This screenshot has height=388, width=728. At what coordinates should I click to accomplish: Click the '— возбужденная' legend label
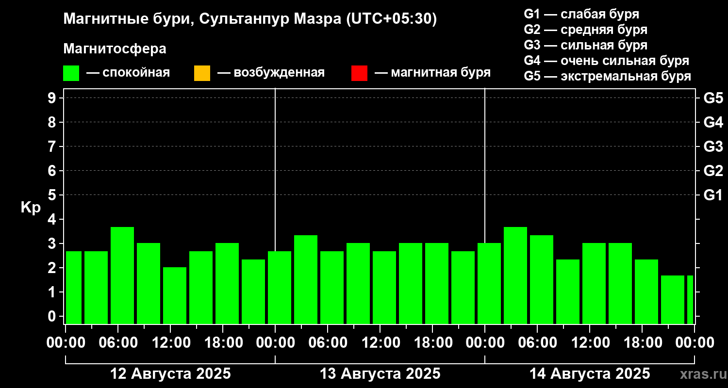(271, 73)
